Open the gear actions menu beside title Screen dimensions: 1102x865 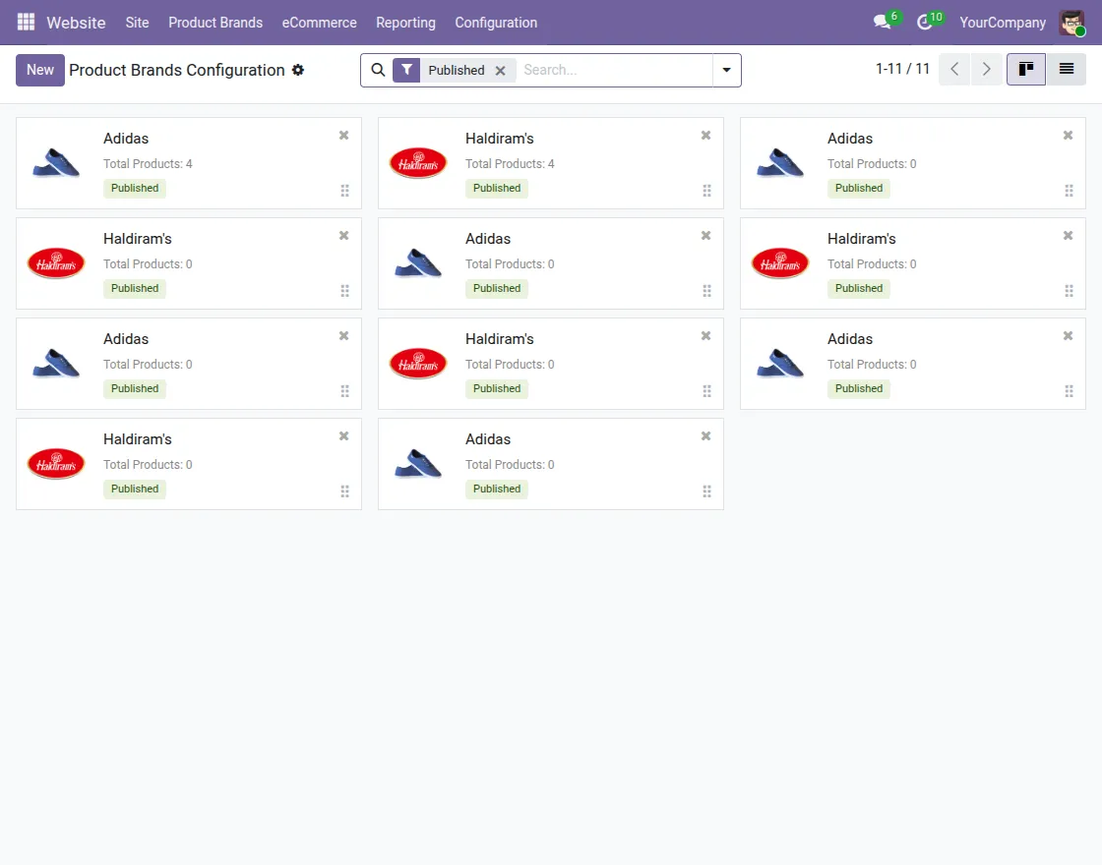(298, 70)
